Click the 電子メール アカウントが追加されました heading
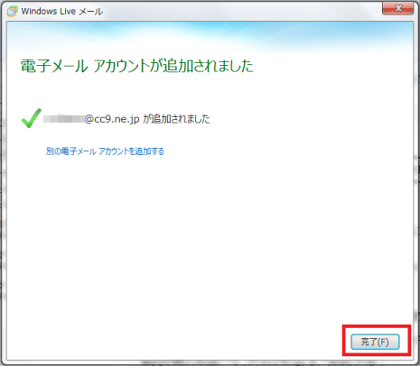 [x=137, y=66]
